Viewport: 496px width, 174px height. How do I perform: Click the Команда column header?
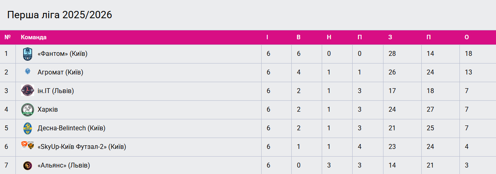coord(34,37)
